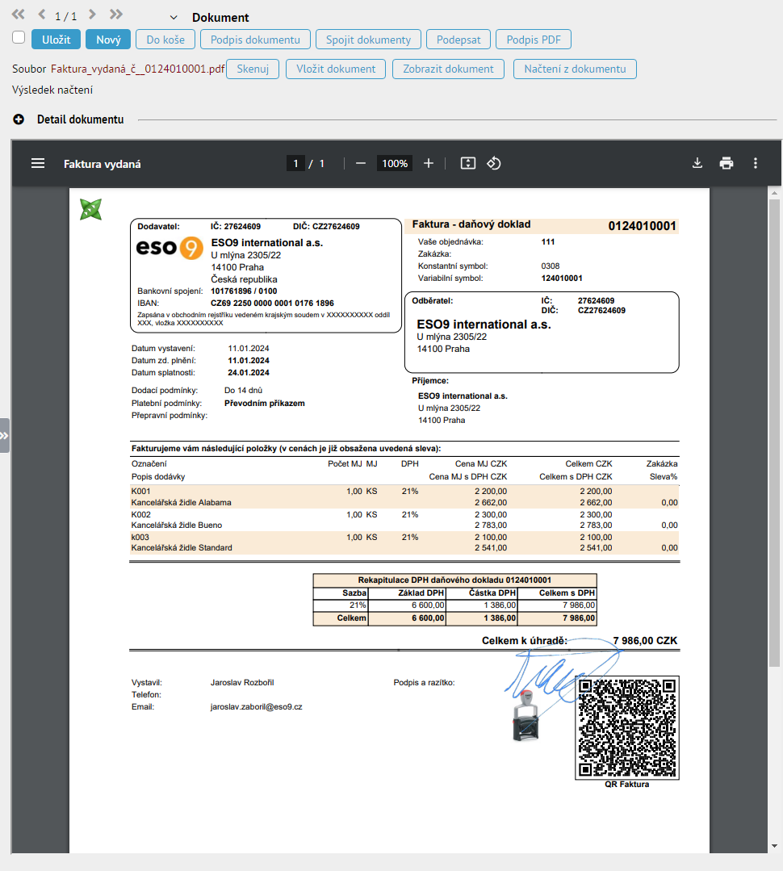Print the invoice using printer icon

click(726, 163)
